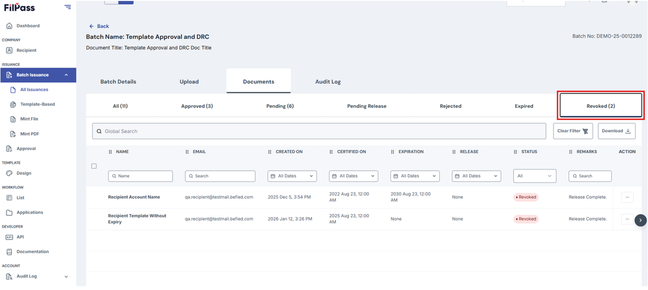Show Pending Release documents
This screenshot has height=290, width=648.
coord(367,106)
